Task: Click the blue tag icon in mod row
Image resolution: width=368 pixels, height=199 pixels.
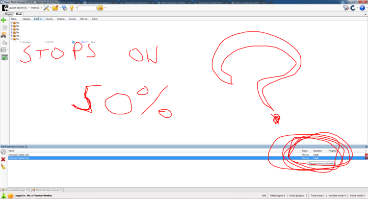Action: [73, 42]
